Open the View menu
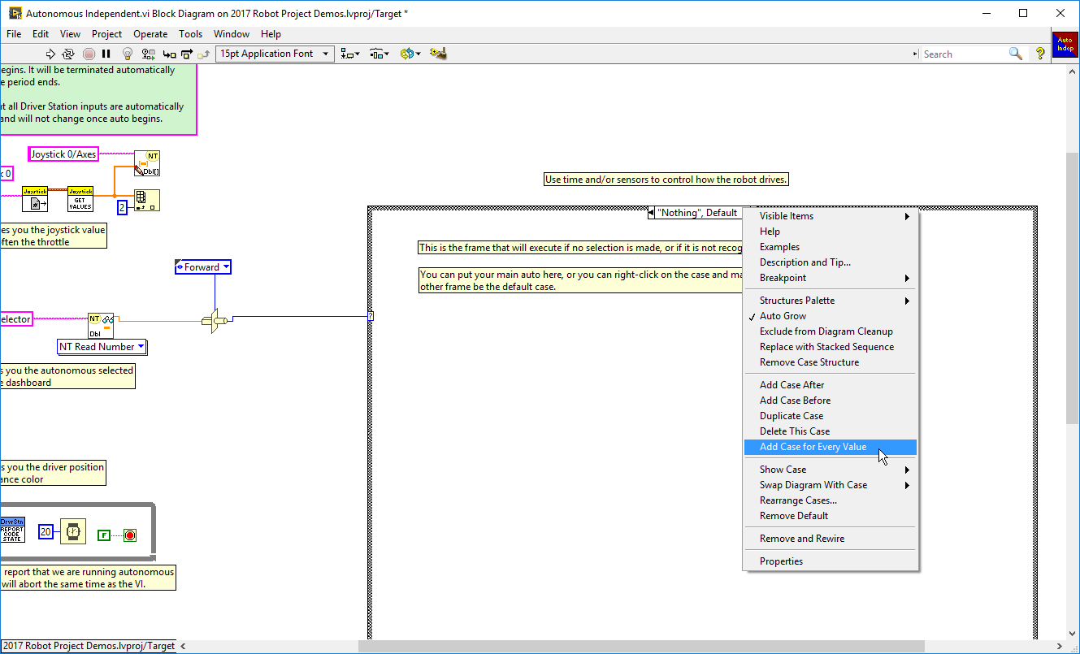1080x654 pixels. click(x=70, y=34)
